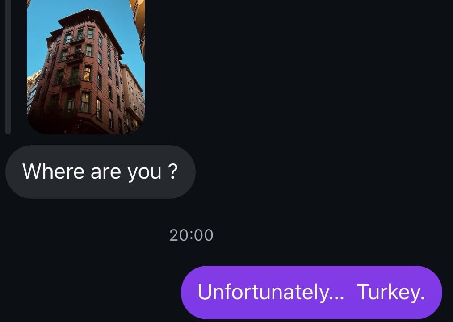The height and width of the screenshot is (322, 453).
Task: Click the word "Where" in the gray bubble
Action: coord(54,171)
